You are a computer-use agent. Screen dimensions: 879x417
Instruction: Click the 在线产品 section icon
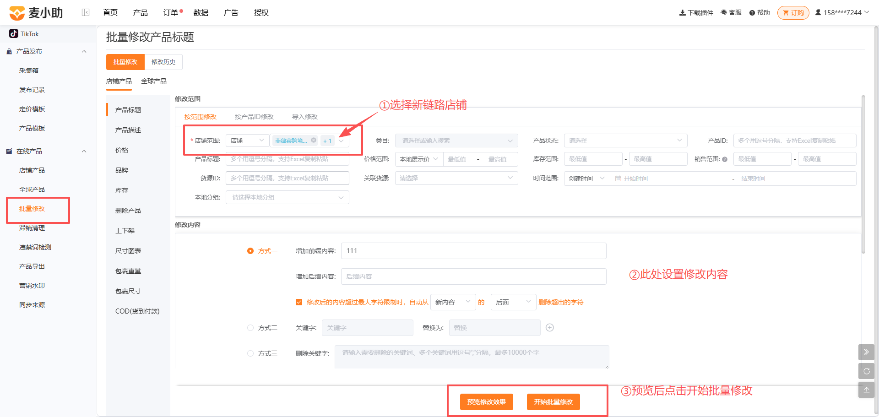pyautogui.click(x=9, y=151)
